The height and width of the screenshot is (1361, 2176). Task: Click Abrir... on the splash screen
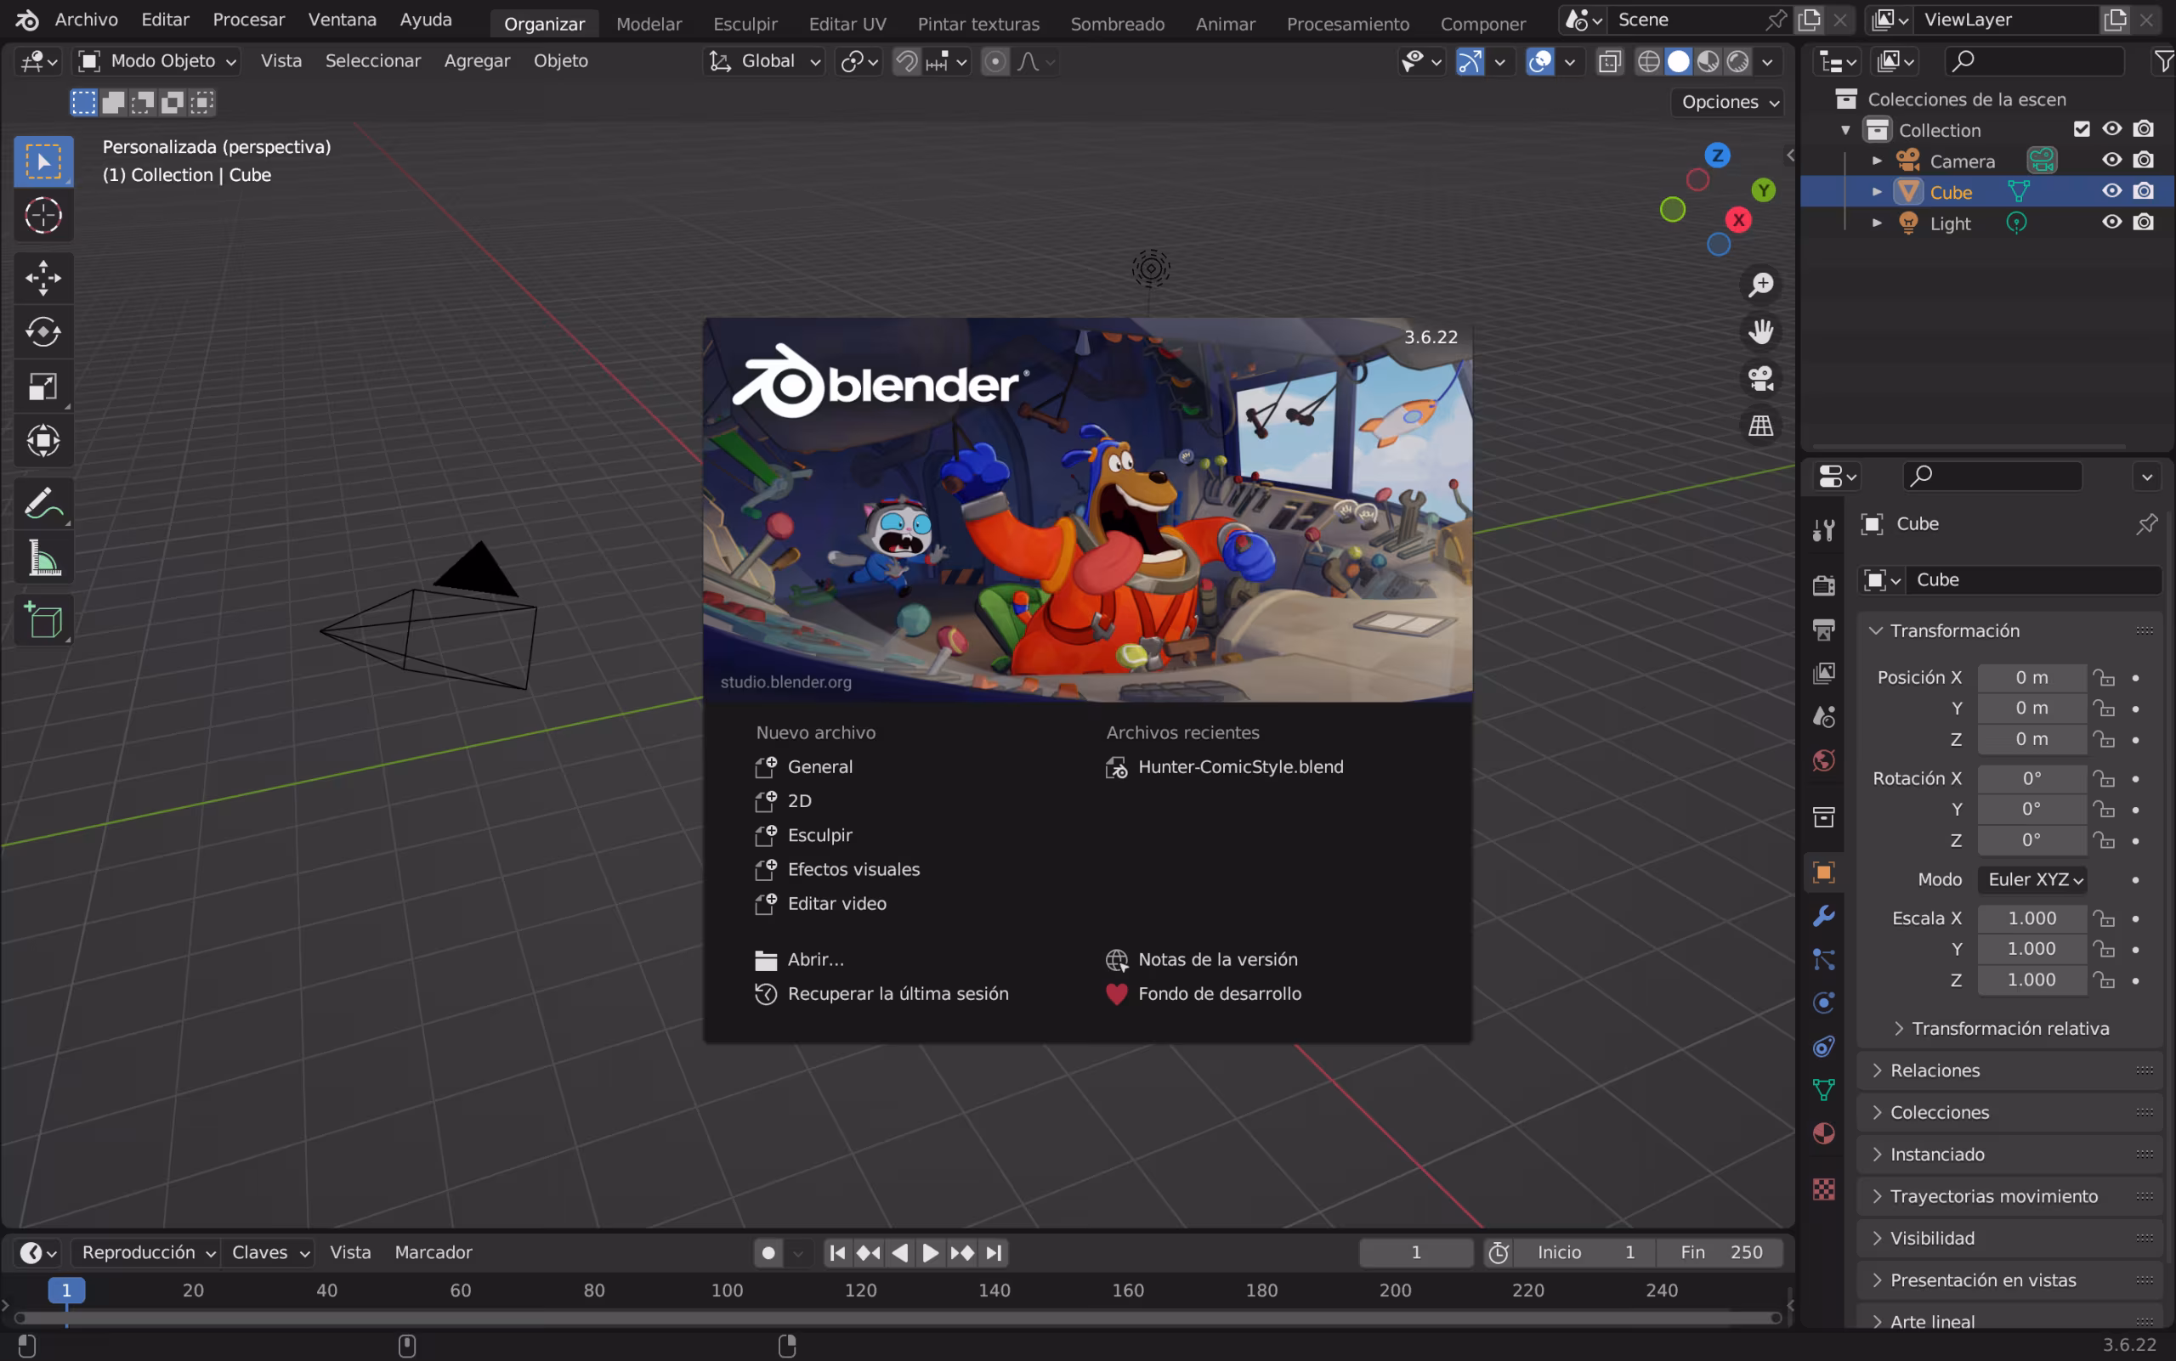(800, 959)
